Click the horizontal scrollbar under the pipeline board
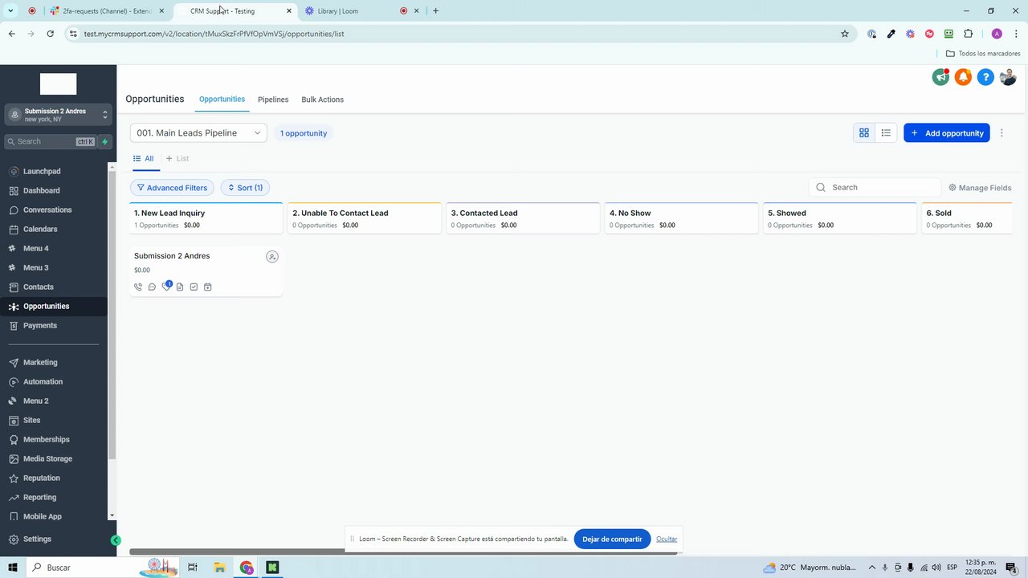Viewport: 1028px width, 578px height. [x=403, y=552]
